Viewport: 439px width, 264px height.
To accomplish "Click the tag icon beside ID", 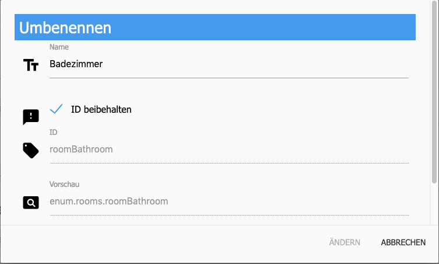I will point(31,151).
